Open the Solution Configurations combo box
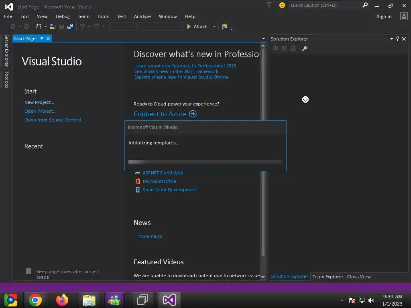The width and height of the screenshot is (411, 308). pyautogui.click(x=123, y=26)
